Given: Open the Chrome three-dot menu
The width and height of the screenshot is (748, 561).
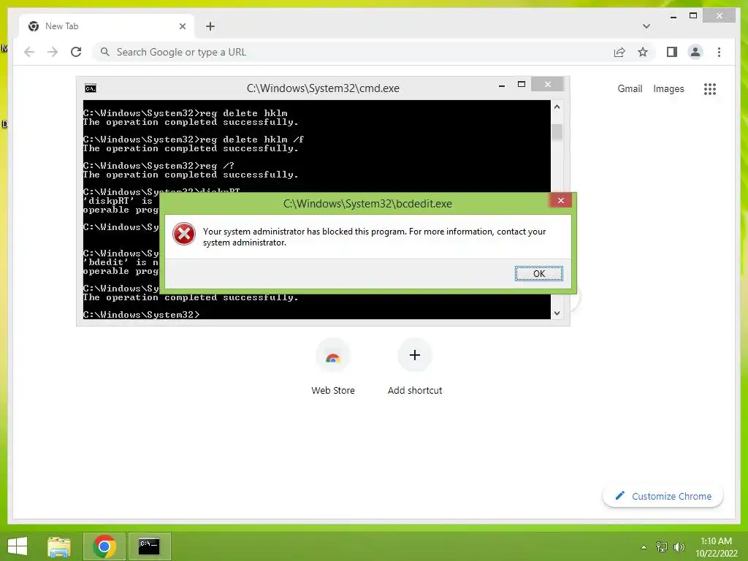Looking at the screenshot, I should click(x=719, y=52).
